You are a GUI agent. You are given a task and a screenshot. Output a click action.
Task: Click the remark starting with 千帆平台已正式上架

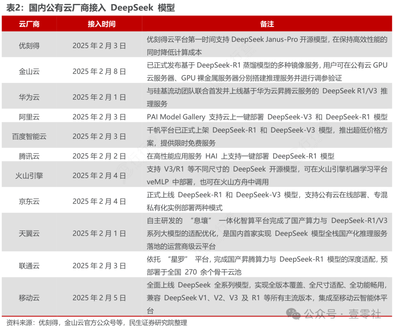coord(267,136)
